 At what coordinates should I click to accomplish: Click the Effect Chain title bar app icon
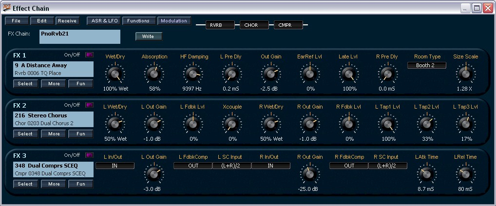(6, 8)
